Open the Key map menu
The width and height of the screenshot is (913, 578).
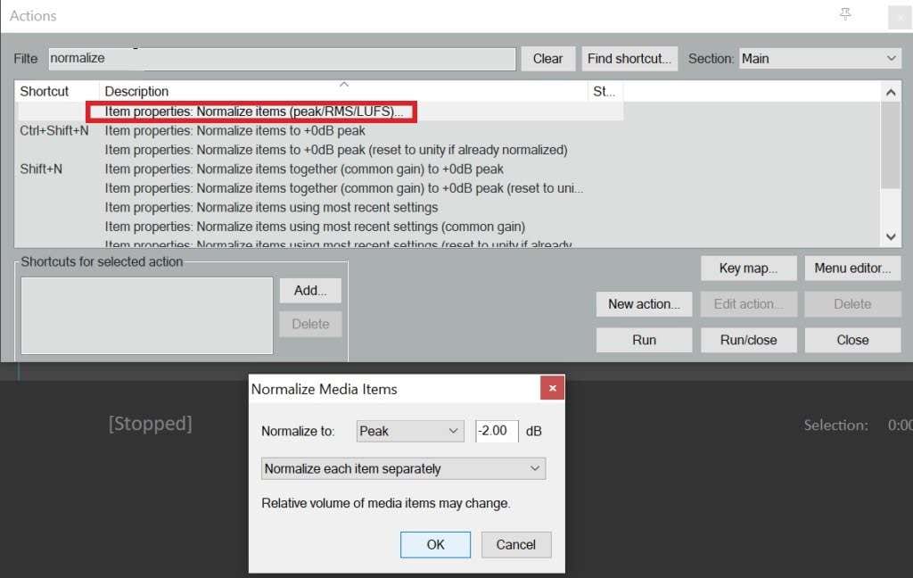(748, 268)
